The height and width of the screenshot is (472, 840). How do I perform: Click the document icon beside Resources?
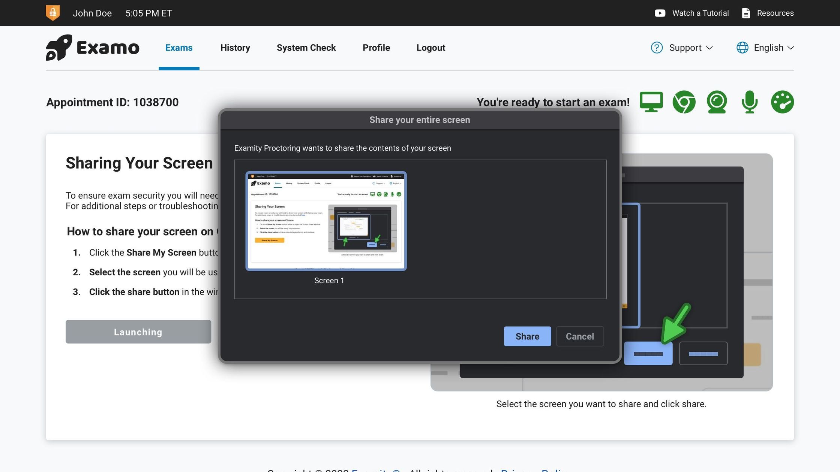(x=746, y=13)
